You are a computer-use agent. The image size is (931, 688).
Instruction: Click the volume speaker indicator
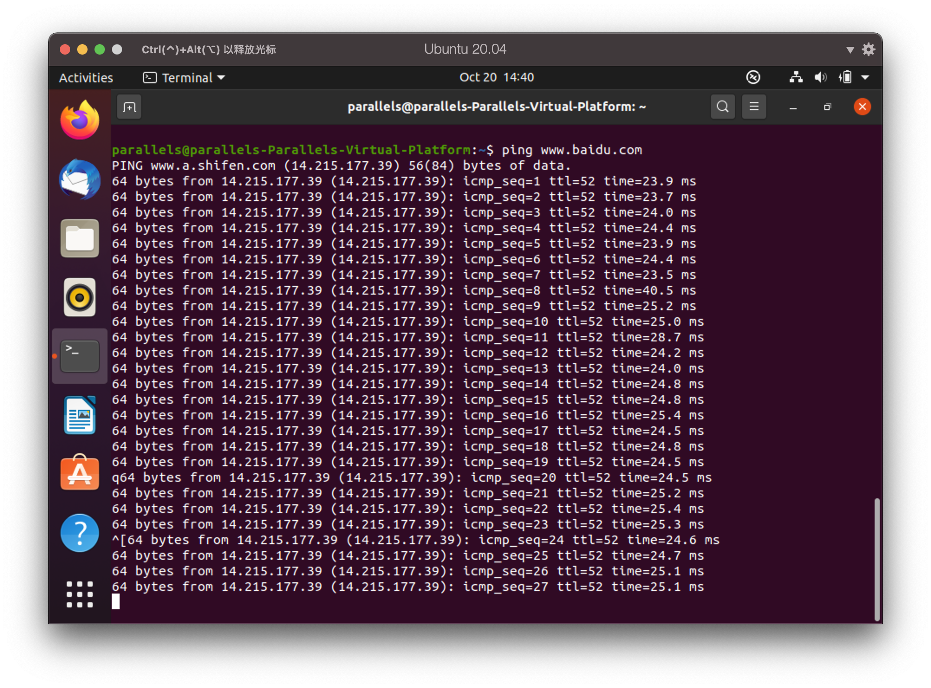point(820,78)
